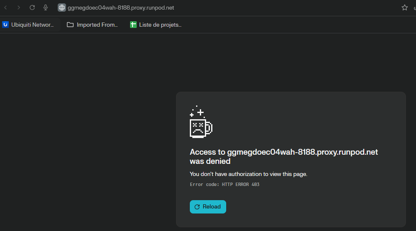Click the green spreadsheet icon in bookmarks bar

coord(133,25)
